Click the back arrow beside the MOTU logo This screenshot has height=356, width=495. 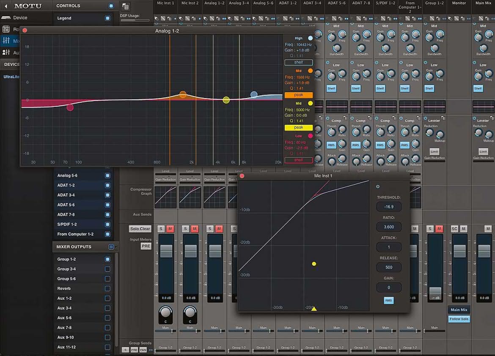(6, 6)
